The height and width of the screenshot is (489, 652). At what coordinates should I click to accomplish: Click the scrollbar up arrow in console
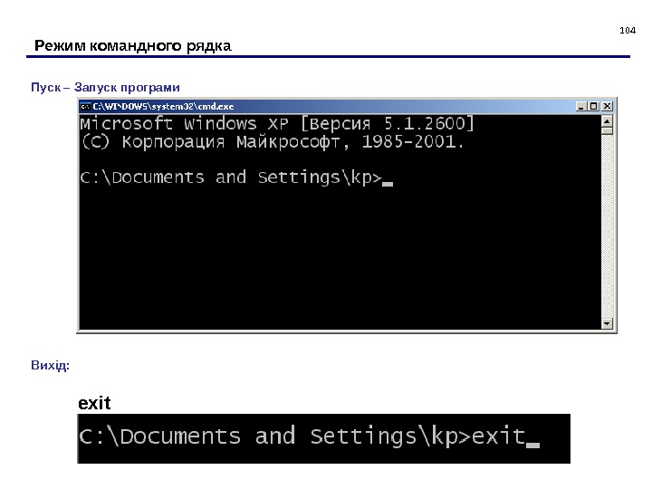pyautogui.click(x=607, y=121)
